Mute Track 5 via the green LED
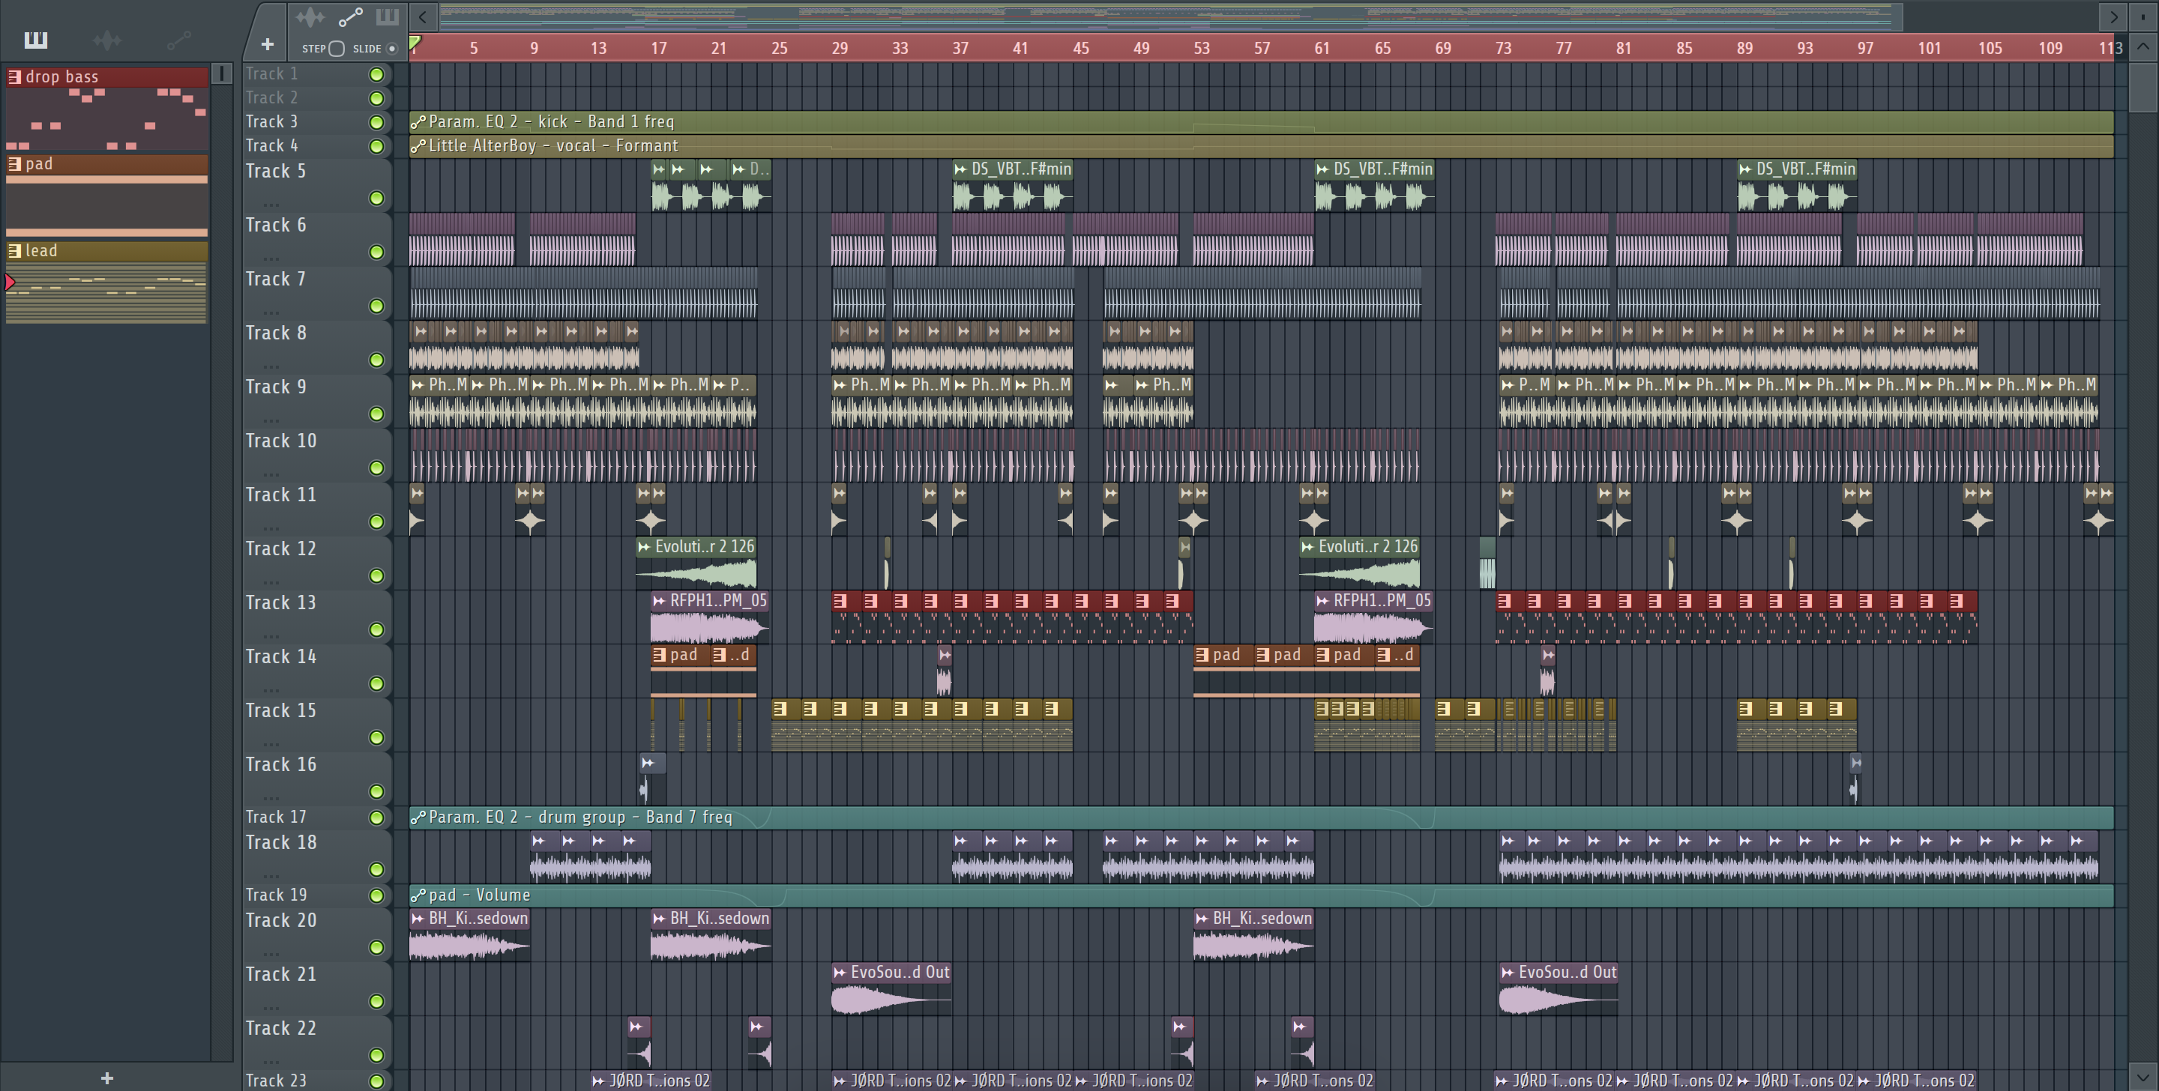This screenshot has height=1091, width=2159. [377, 199]
